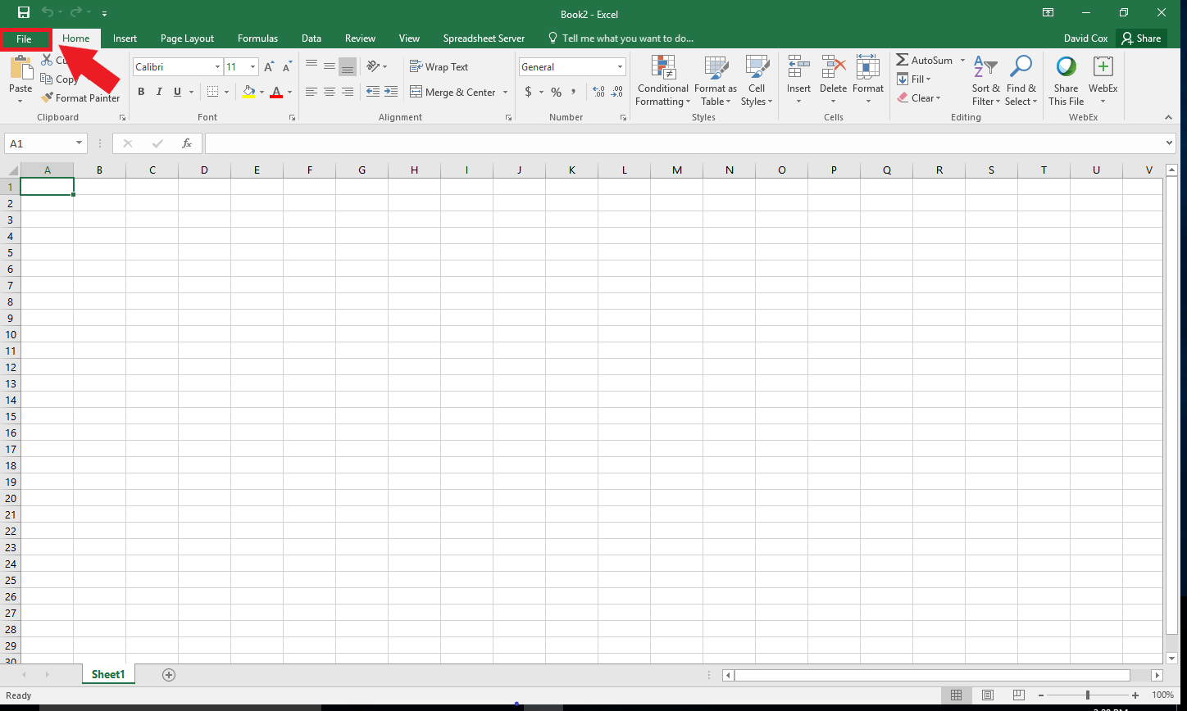Expand the Font Size dropdown
The width and height of the screenshot is (1187, 711).
pos(252,66)
